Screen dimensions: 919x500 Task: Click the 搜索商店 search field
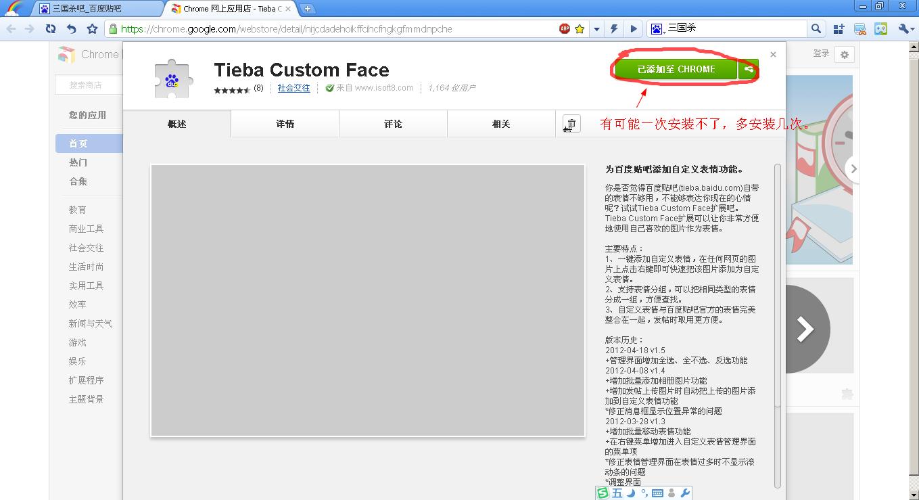point(89,85)
